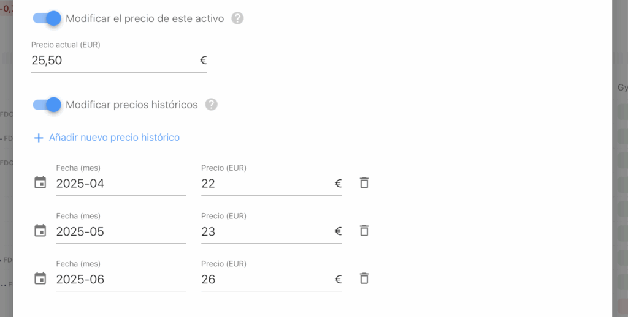Click the plus icon to add historical price
The height and width of the screenshot is (317, 628).
click(x=39, y=138)
